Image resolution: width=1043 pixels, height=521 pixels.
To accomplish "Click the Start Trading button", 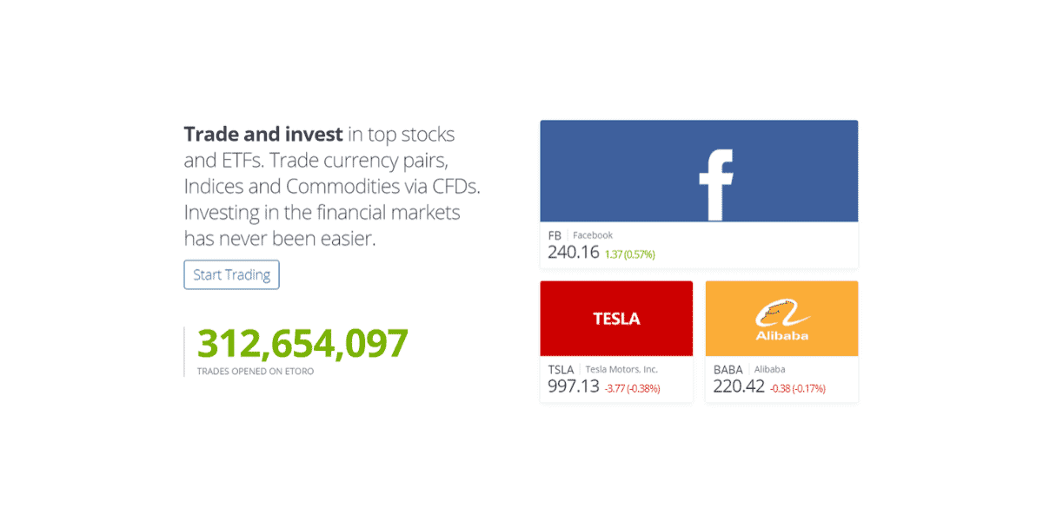I will [231, 274].
